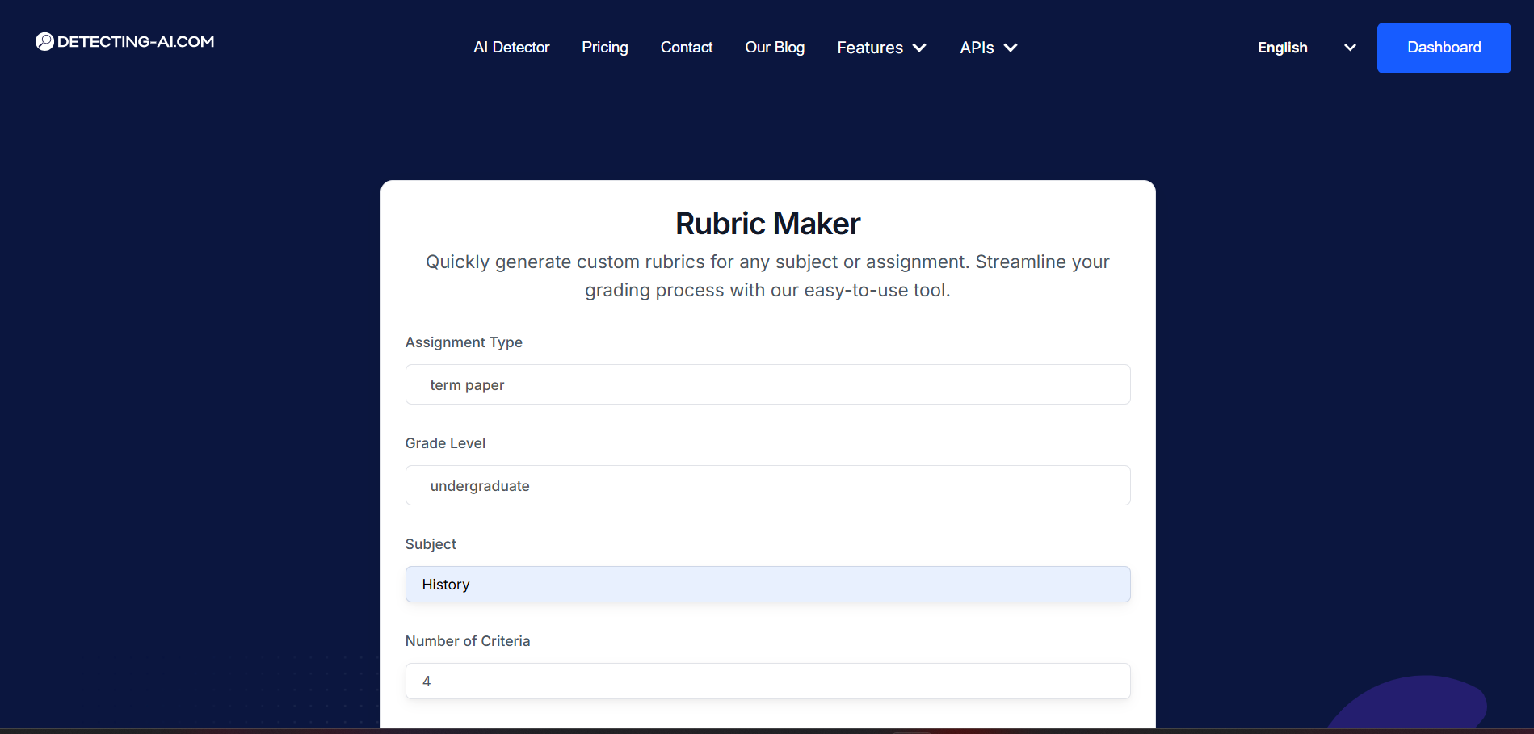Click the Number of Criteria field showing 4
The image size is (1534, 734).
[x=767, y=681]
